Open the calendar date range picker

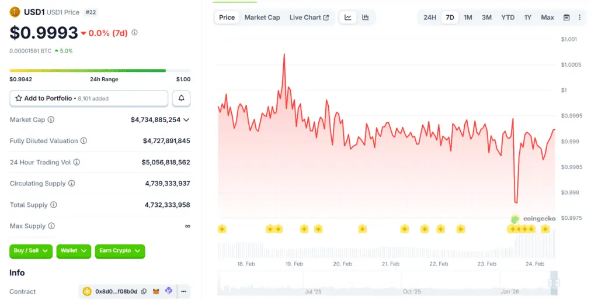point(566,18)
